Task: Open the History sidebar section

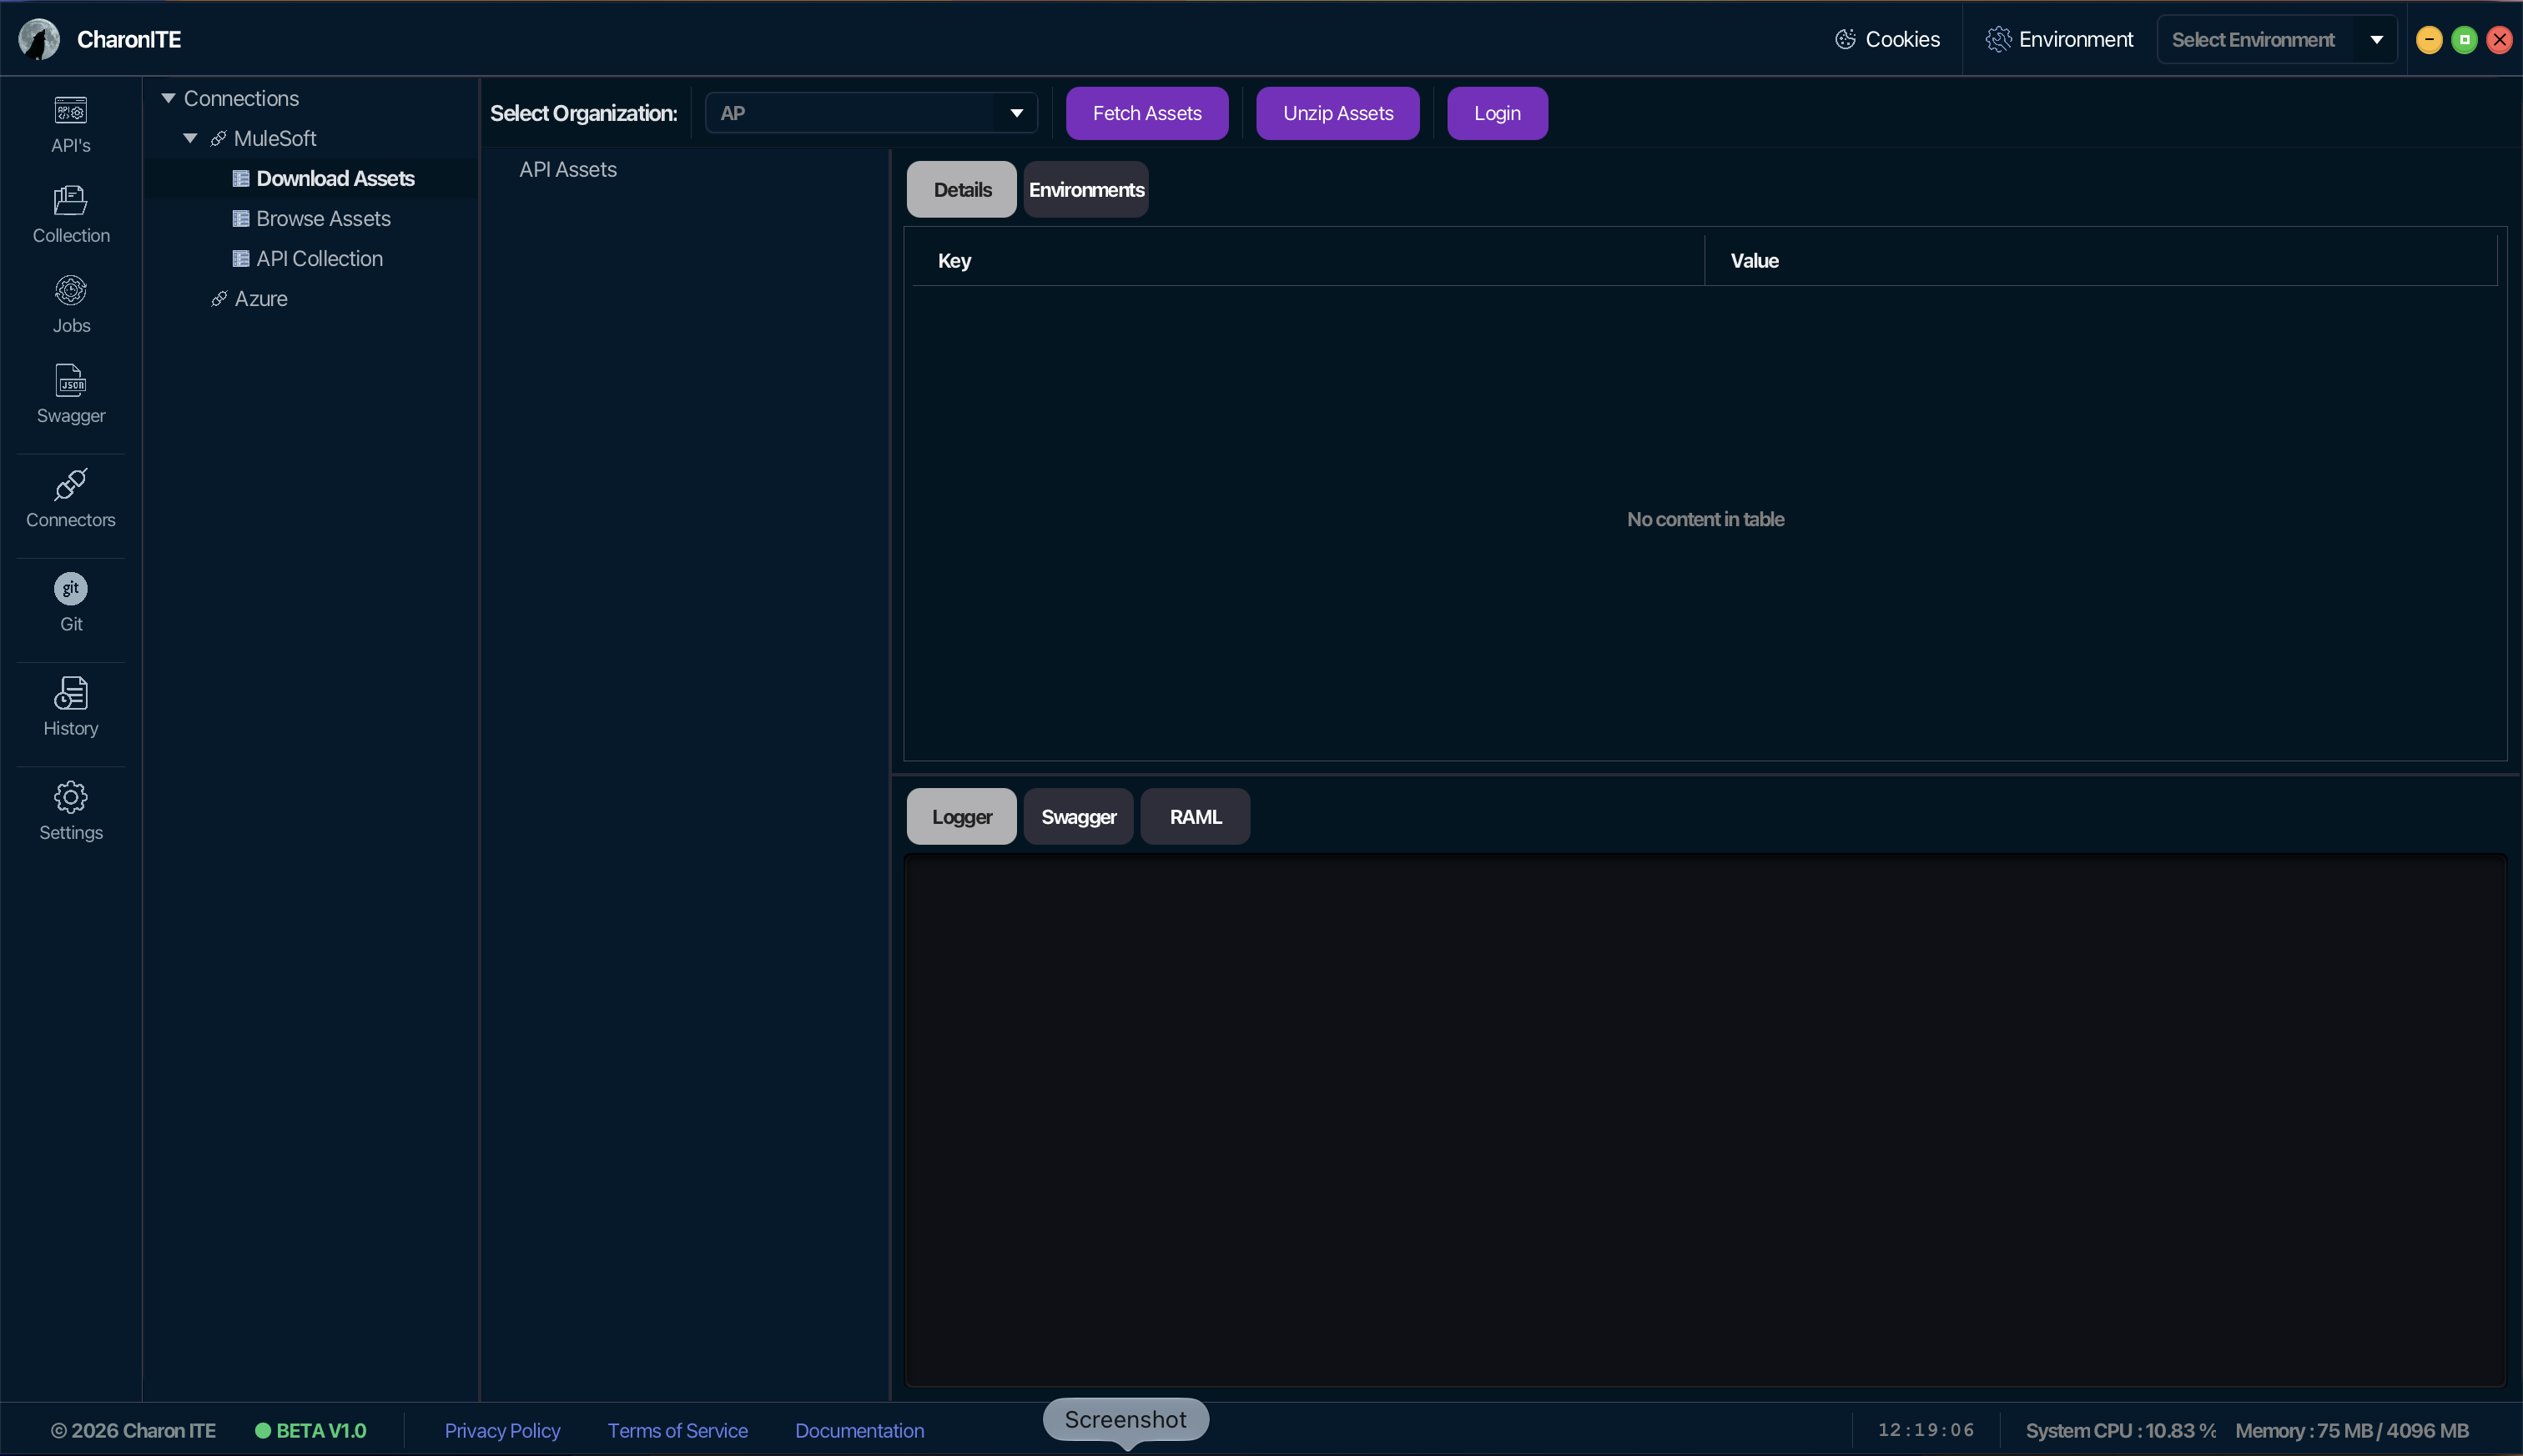Action: click(70, 706)
